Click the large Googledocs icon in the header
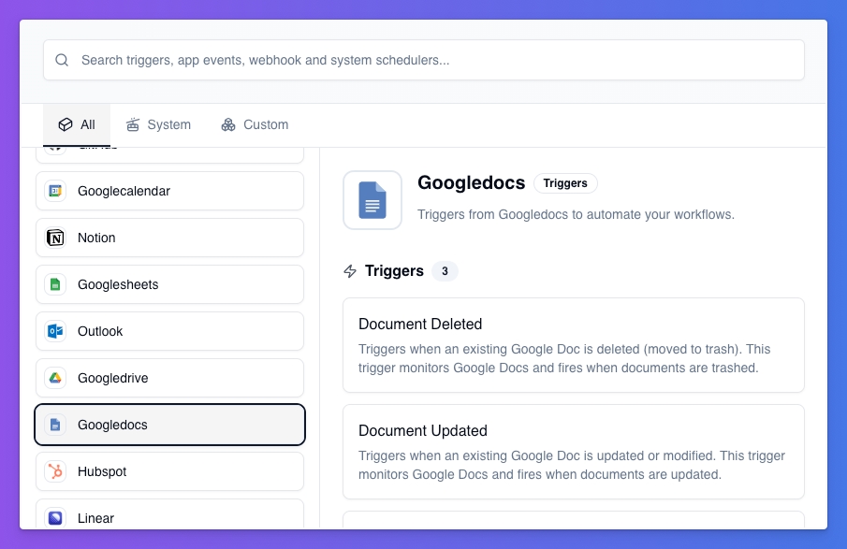 pos(372,199)
